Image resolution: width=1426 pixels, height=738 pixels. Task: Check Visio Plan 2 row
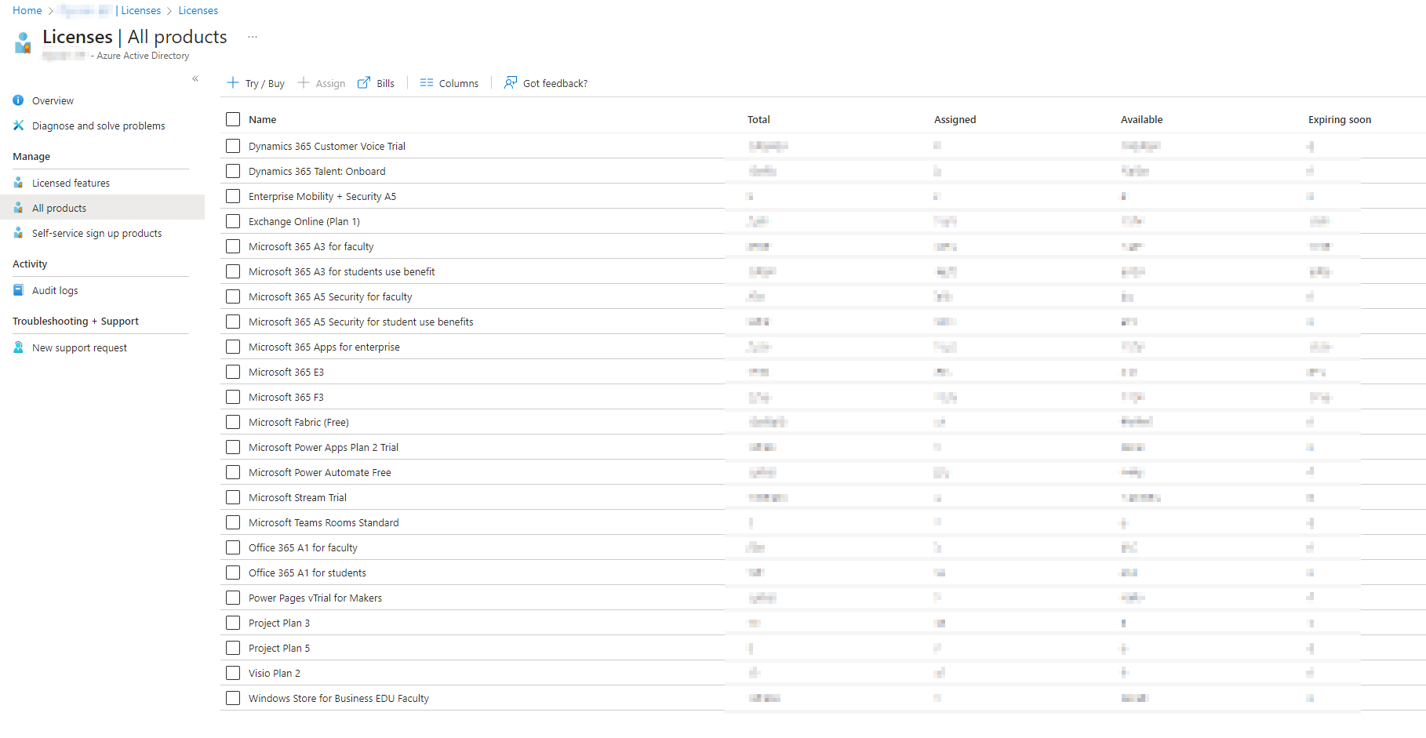(x=233, y=673)
